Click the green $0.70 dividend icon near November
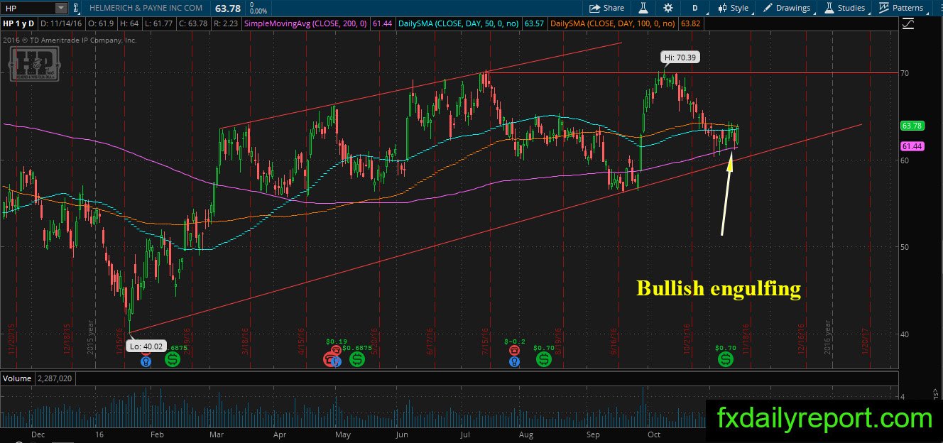Screen dimensions: 943x443 point(726,360)
